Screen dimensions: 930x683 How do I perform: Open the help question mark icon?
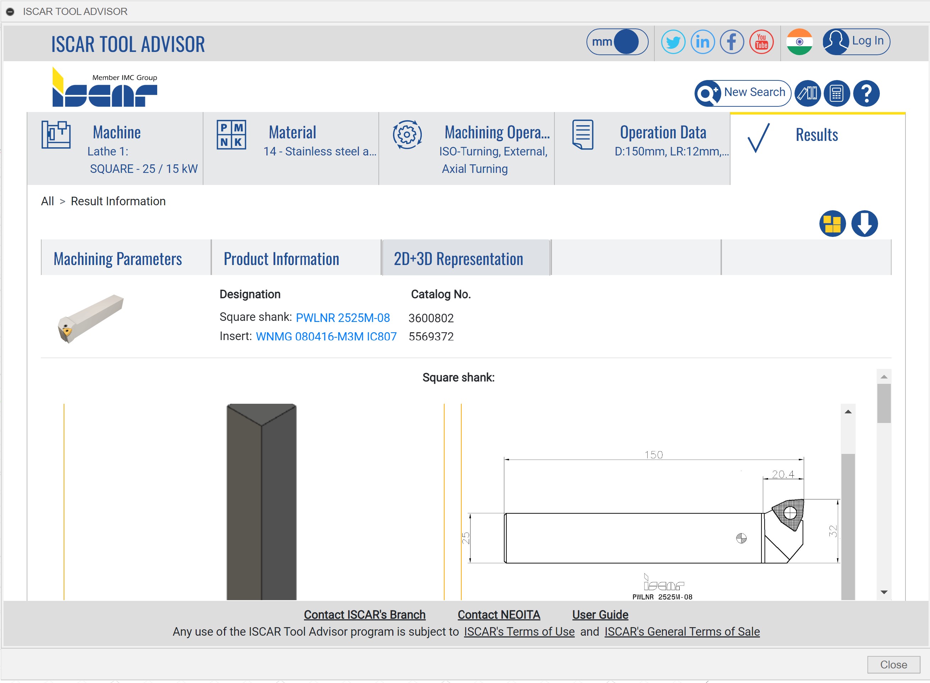(x=866, y=93)
